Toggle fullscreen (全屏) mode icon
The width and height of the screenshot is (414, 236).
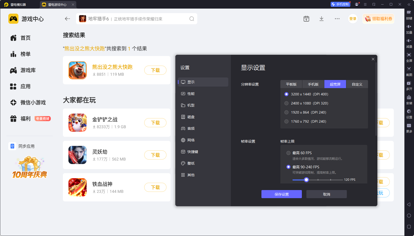[409, 55]
